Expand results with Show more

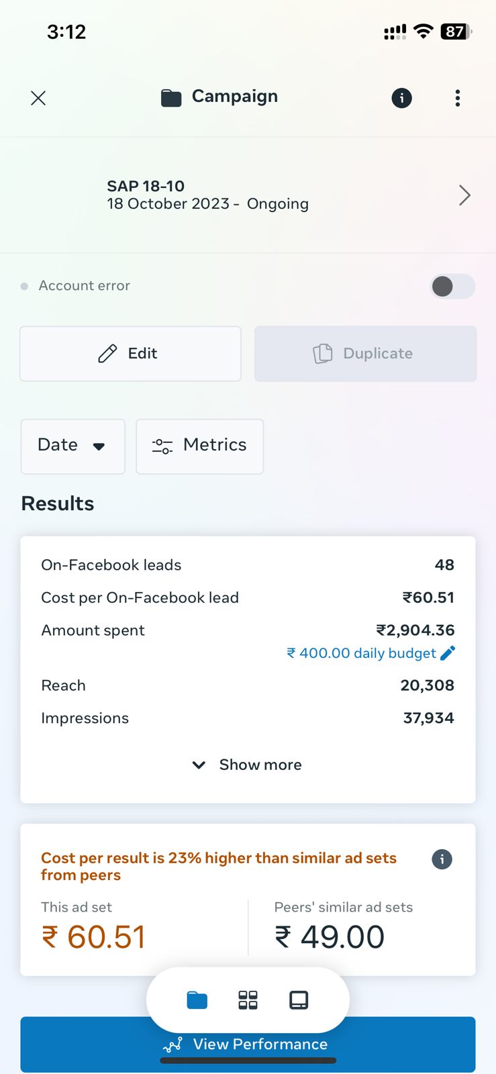pos(248,765)
